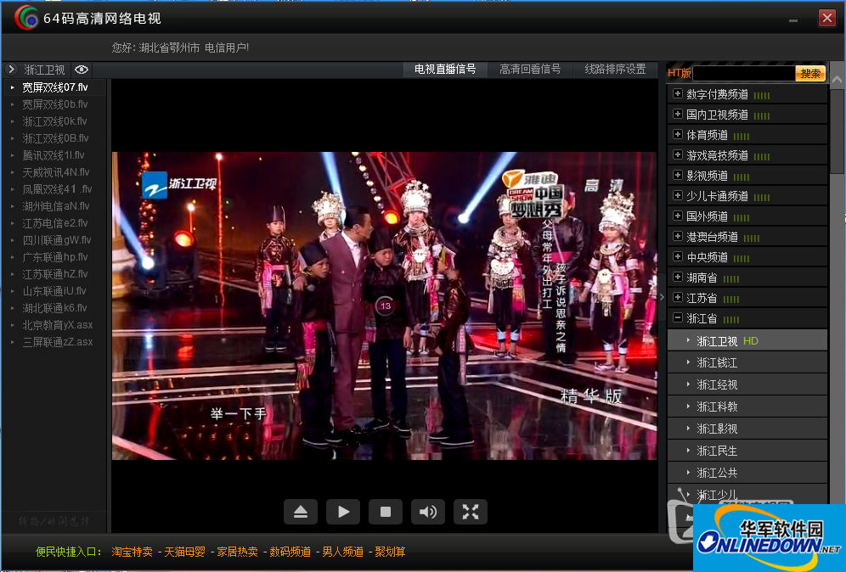Screen dimensions: 846x572
Task: Toggle the circular collapse arrow beside 浙江卫视
Action: [x=11, y=70]
